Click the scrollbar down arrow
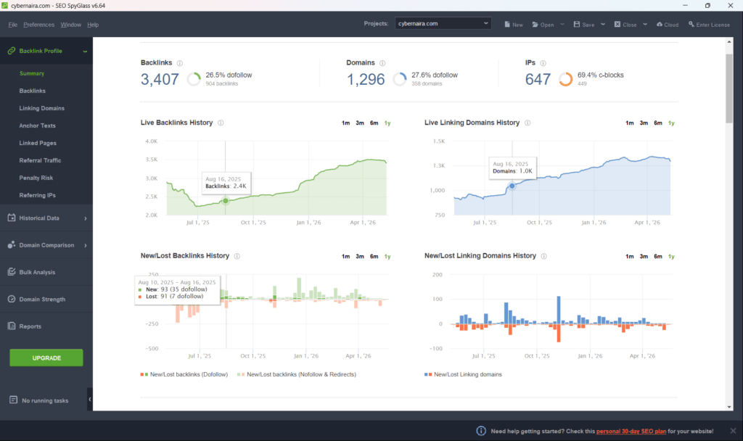 pyautogui.click(x=728, y=407)
